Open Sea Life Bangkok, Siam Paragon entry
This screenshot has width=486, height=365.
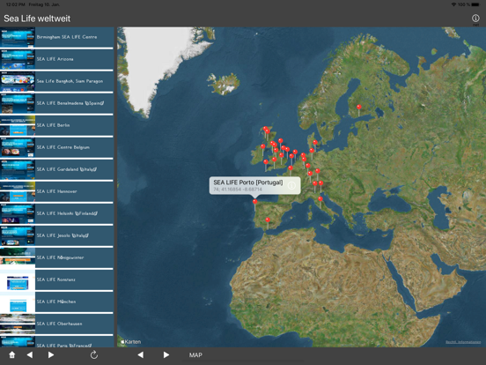pos(56,81)
